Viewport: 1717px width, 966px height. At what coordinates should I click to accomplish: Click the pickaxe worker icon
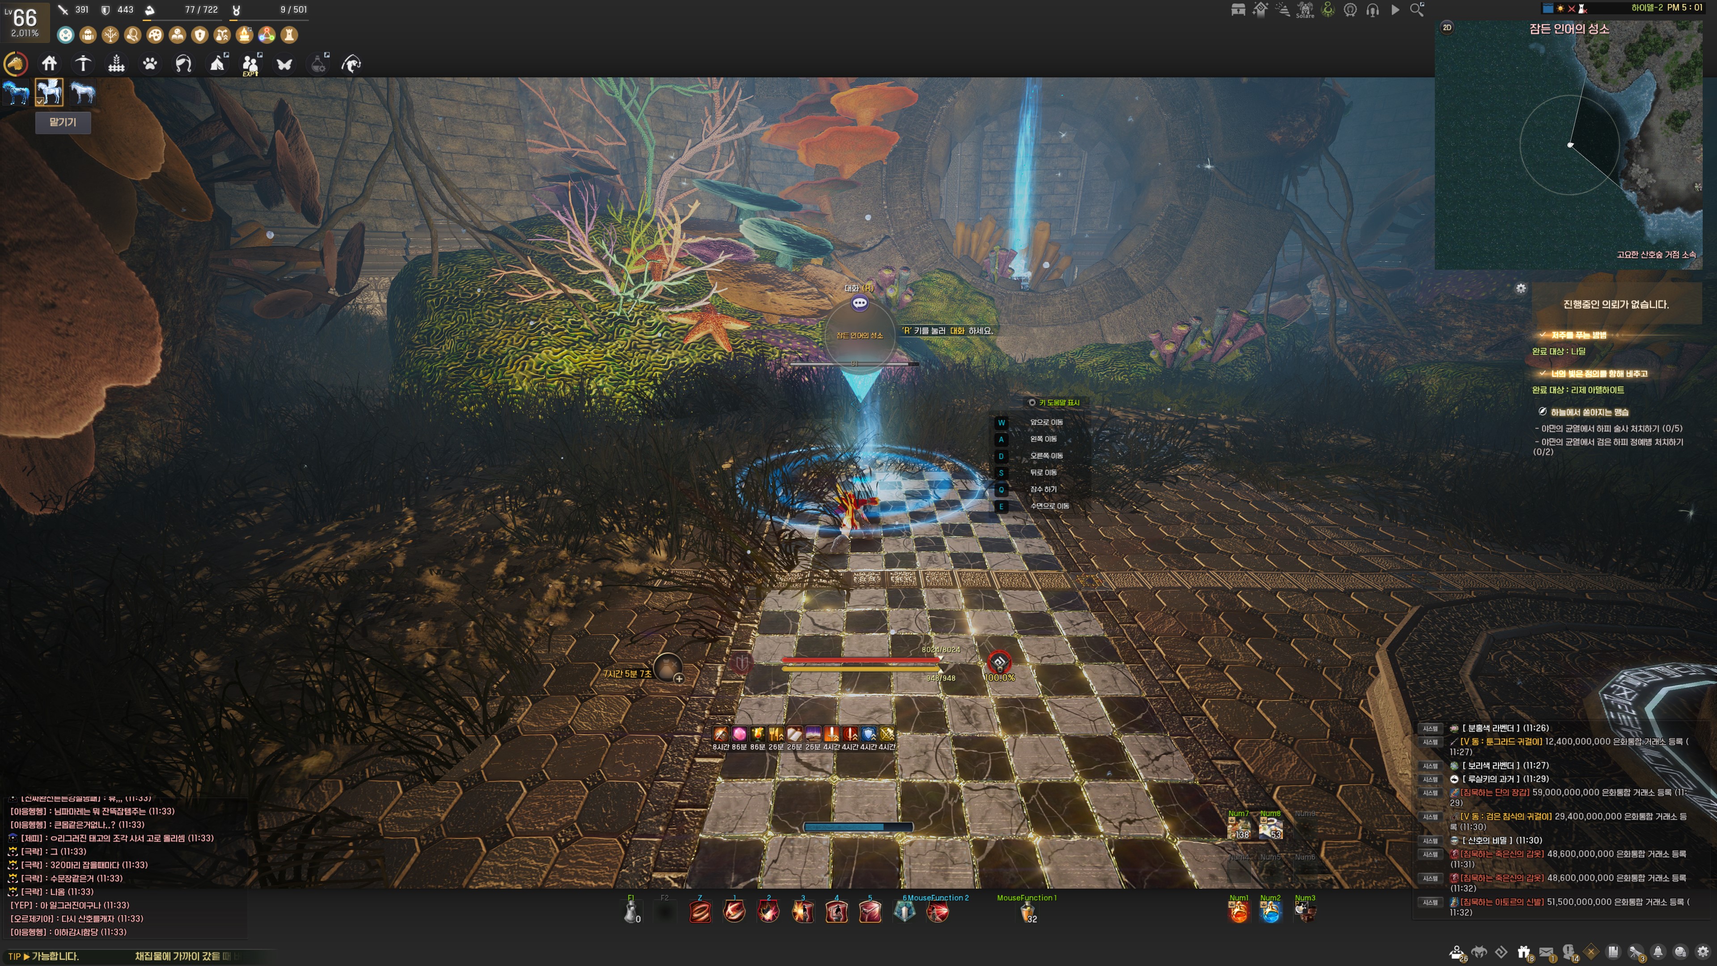(83, 64)
